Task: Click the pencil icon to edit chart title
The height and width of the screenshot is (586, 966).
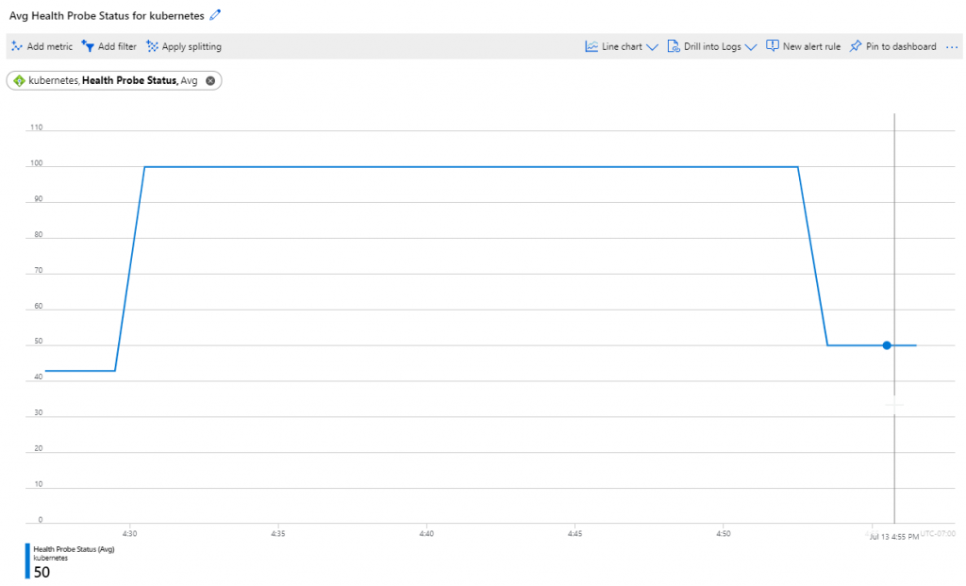Action: (x=215, y=15)
